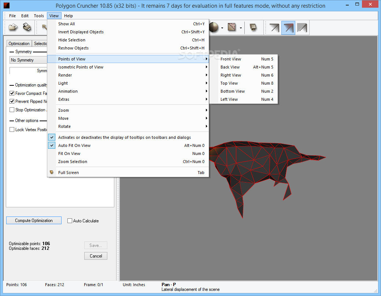Enable the Stop Optimization checkbox
This screenshot has height=296, width=381.
tap(12, 110)
